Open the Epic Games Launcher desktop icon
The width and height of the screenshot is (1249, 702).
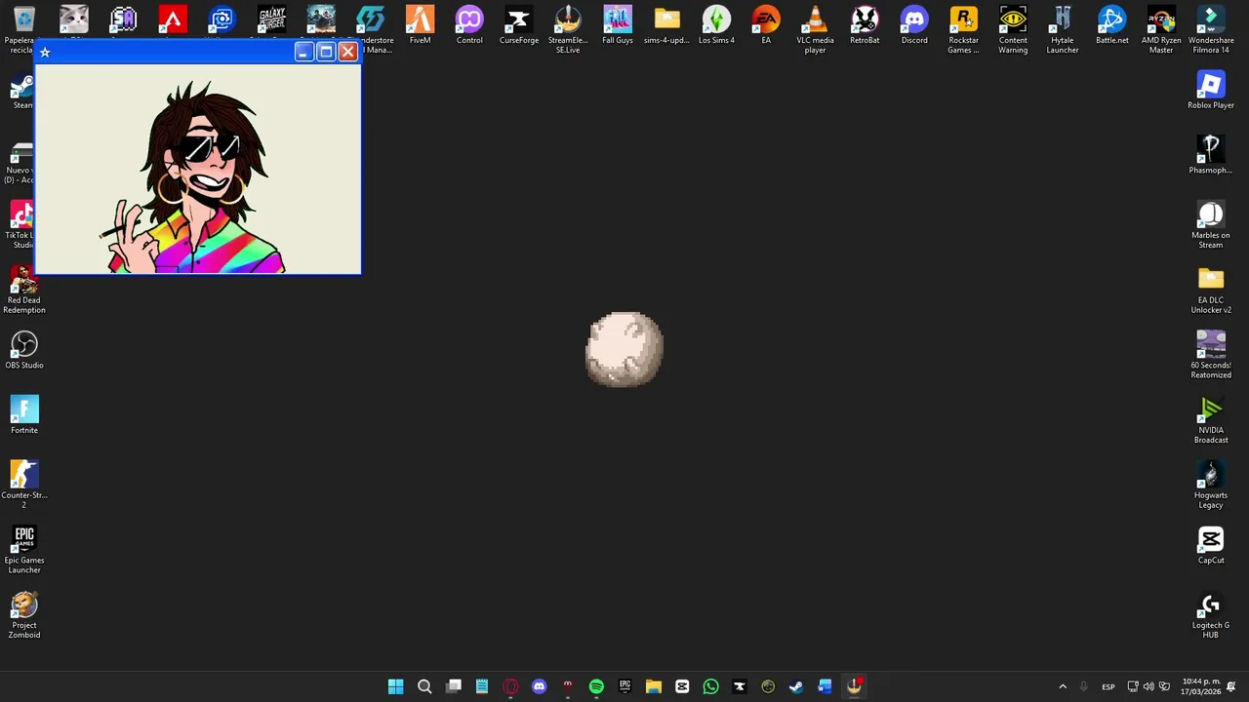pos(24,549)
